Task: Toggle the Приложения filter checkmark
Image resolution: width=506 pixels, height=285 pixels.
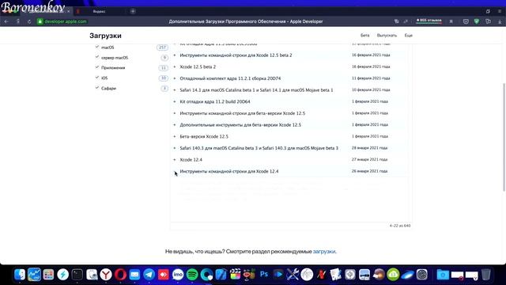Action: point(96,67)
